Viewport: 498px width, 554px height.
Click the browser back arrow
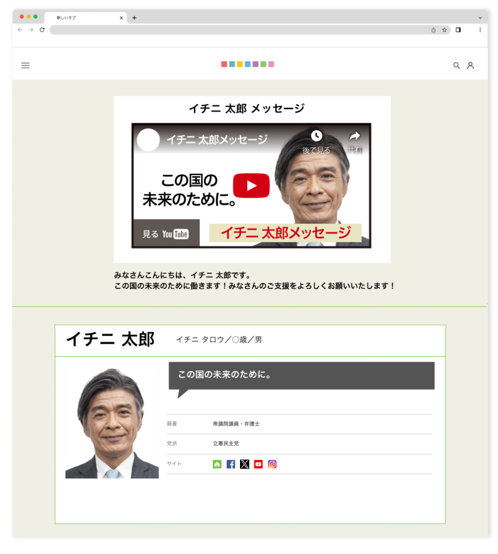[20, 30]
